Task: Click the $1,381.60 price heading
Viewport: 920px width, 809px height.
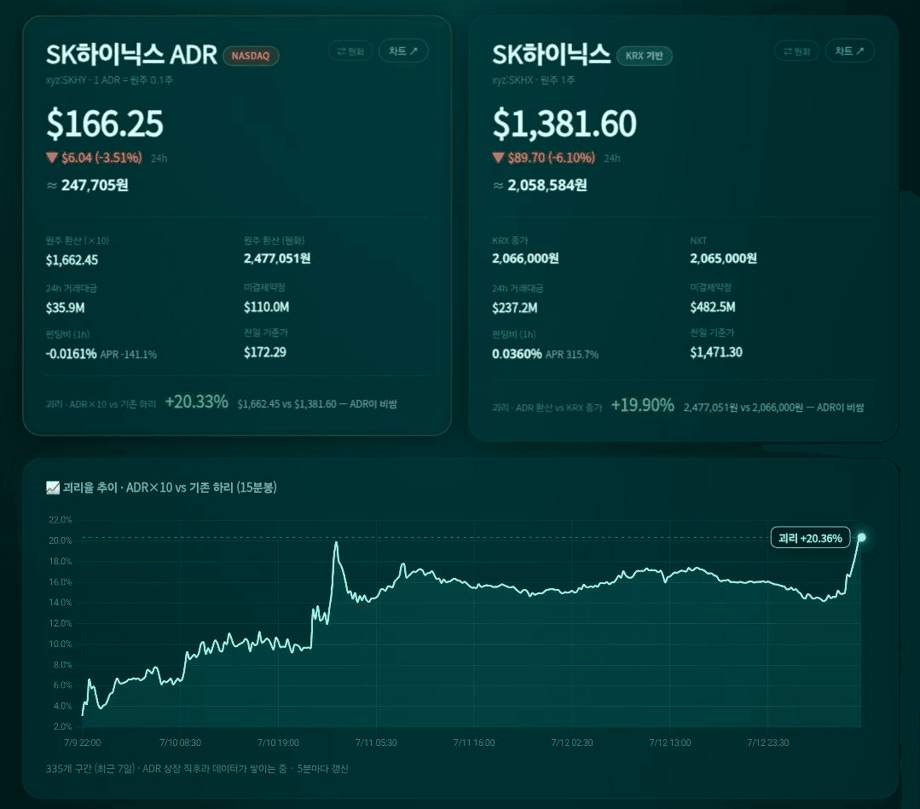Action: click(x=564, y=124)
